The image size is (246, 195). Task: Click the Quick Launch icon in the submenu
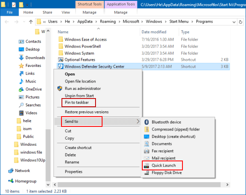pos(146,165)
